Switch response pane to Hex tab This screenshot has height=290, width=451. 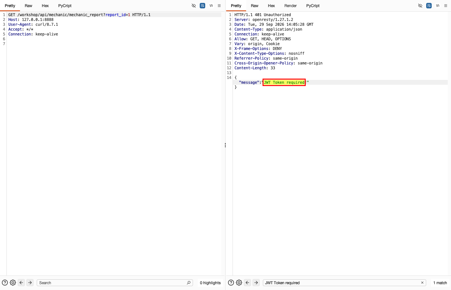[271, 6]
